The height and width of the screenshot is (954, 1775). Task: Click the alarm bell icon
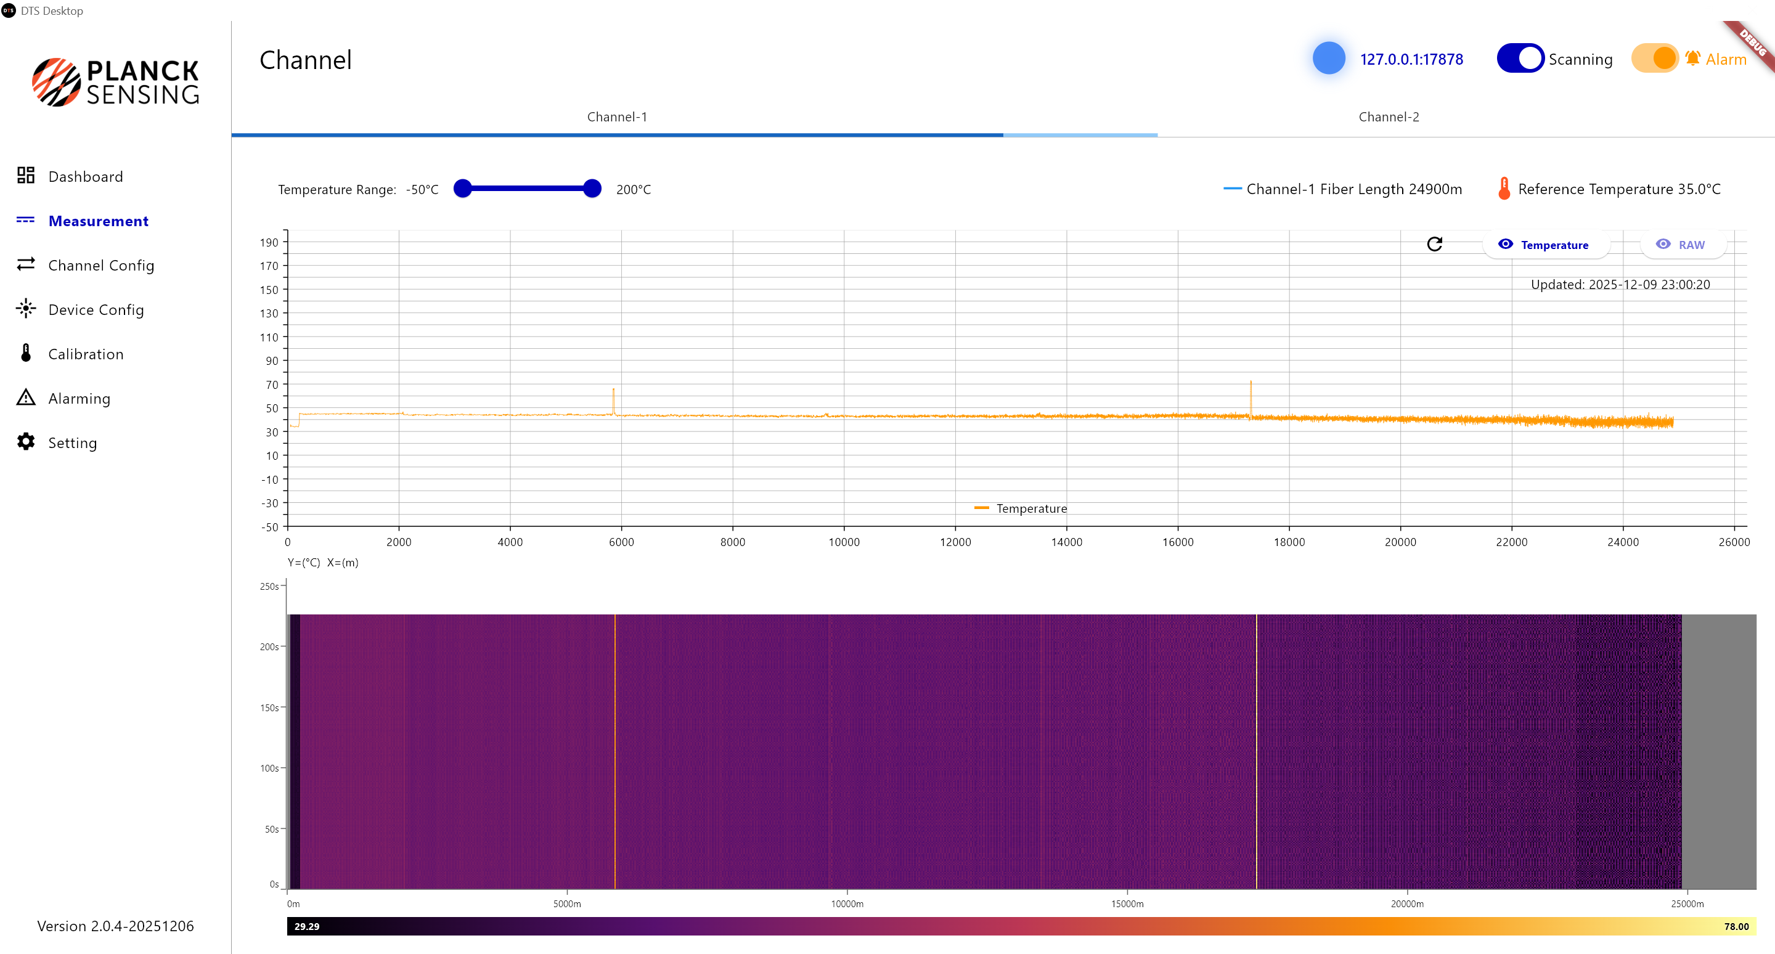pyautogui.click(x=1692, y=59)
